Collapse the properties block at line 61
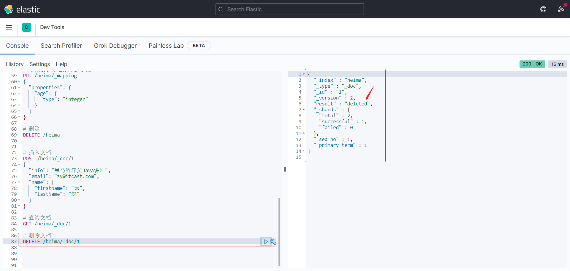The height and width of the screenshot is (271, 570). tap(19, 88)
